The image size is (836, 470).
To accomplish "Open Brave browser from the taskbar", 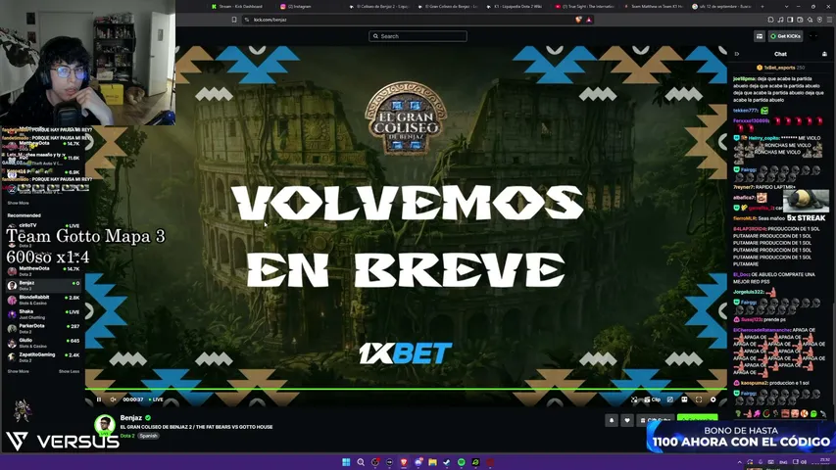I will [x=404, y=462].
